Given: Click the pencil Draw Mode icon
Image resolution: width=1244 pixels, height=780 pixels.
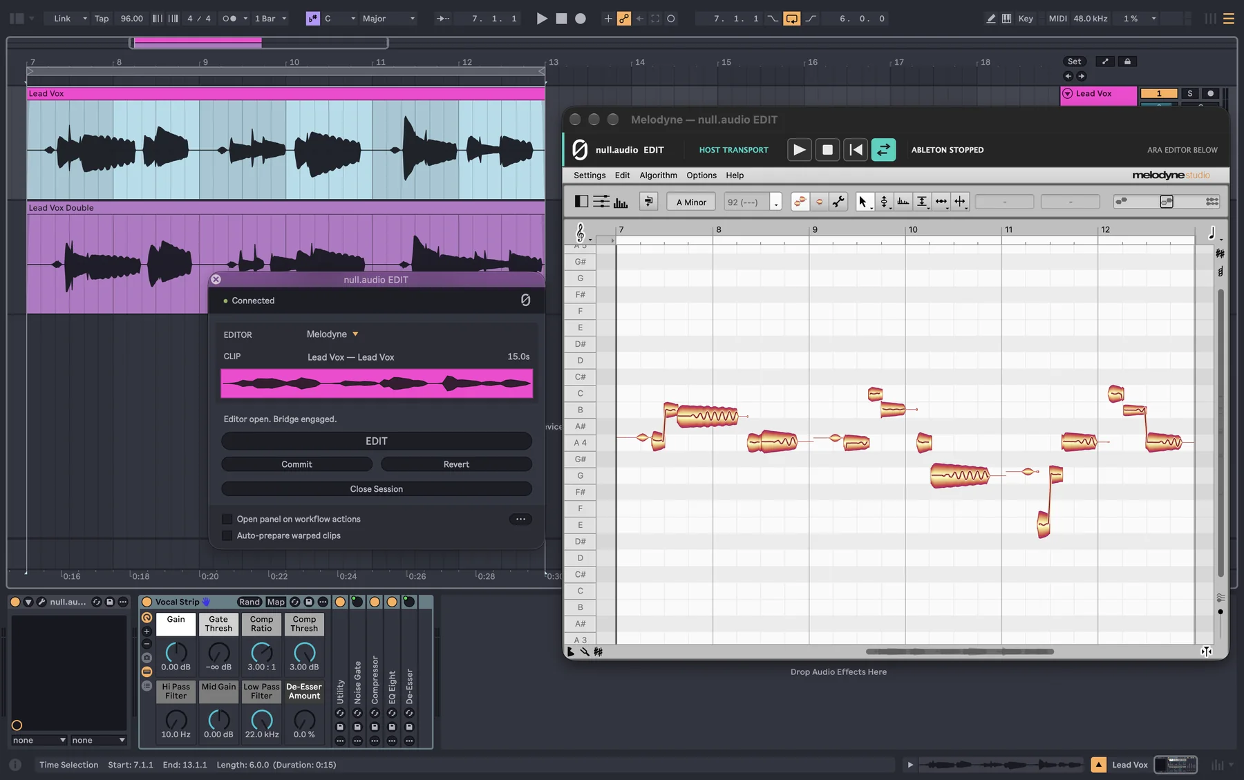Looking at the screenshot, I should (991, 19).
